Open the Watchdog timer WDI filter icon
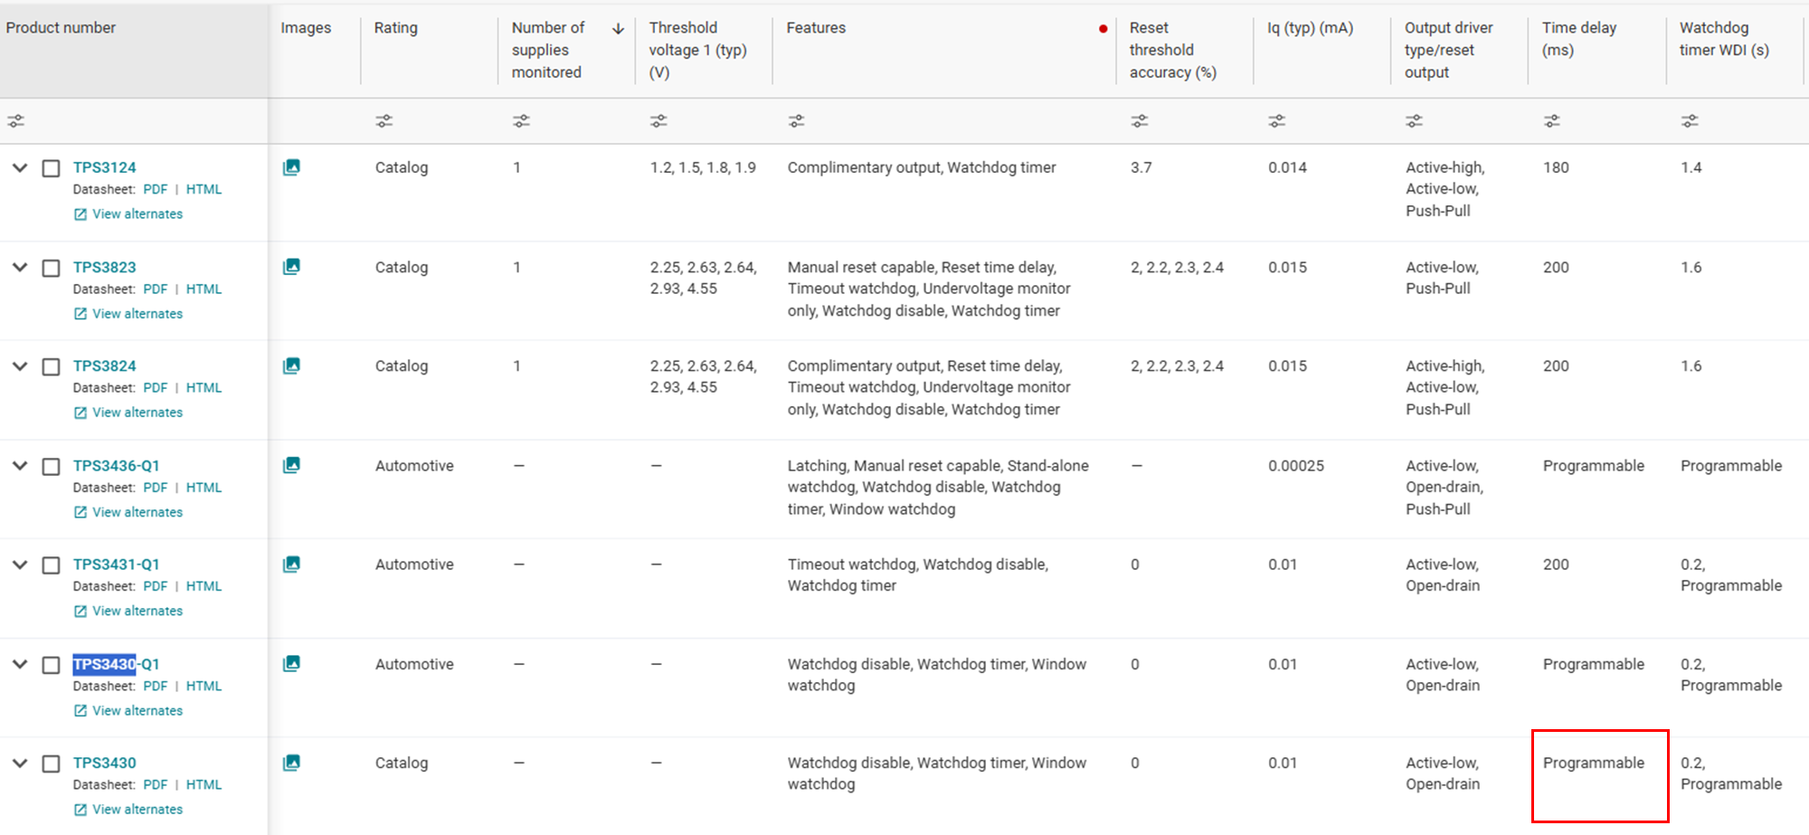The image size is (1809, 835). [1690, 120]
